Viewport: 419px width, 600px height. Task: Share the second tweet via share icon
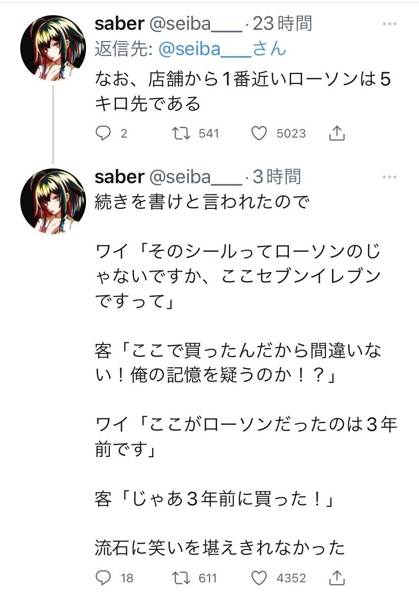pyautogui.click(x=337, y=578)
